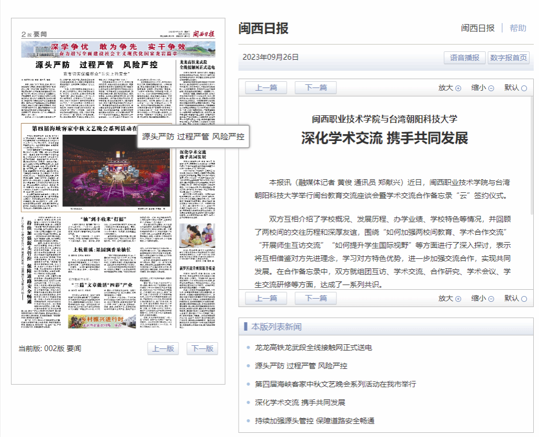Viewport: 539px width, 437px height.
Task: Reset text size with top 默认 icon
Action: [524, 88]
